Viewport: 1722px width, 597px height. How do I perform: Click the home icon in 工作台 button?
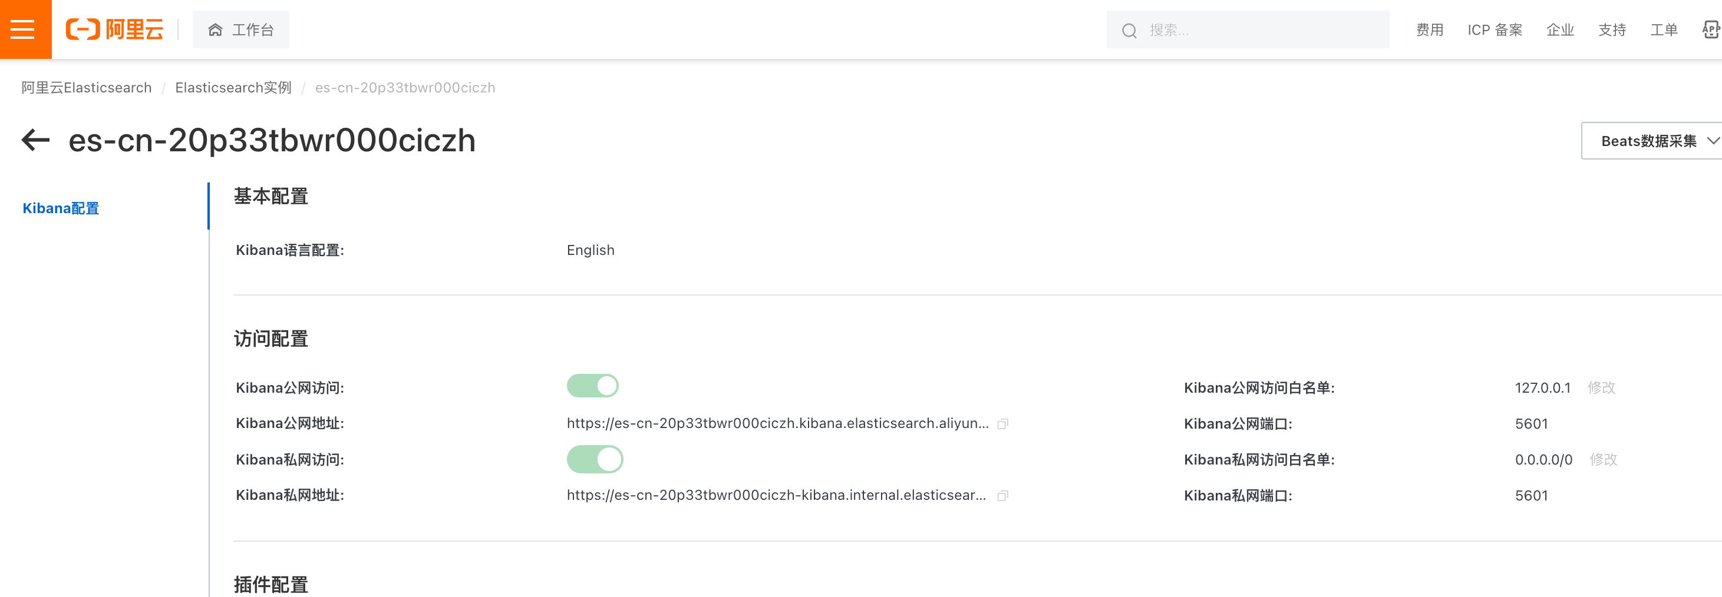tap(215, 30)
